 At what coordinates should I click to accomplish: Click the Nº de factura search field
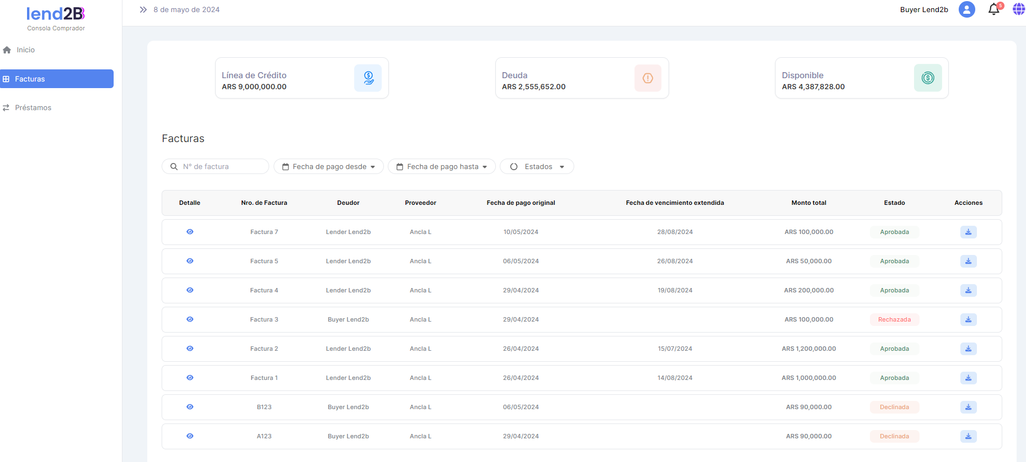pyautogui.click(x=221, y=166)
